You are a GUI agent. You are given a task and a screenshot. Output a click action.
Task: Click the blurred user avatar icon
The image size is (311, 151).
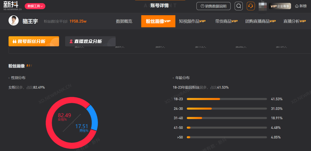click(x=263, y=6)
